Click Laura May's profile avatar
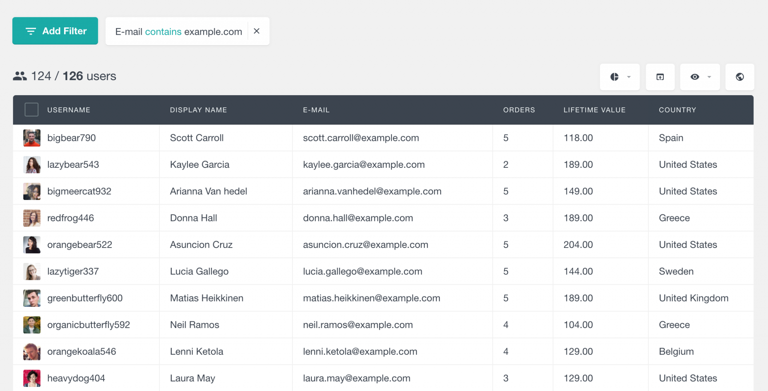 tap(31, 378)
